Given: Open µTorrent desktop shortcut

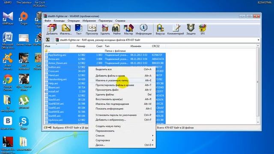Looking at the screenshot, I should [24, 102].
